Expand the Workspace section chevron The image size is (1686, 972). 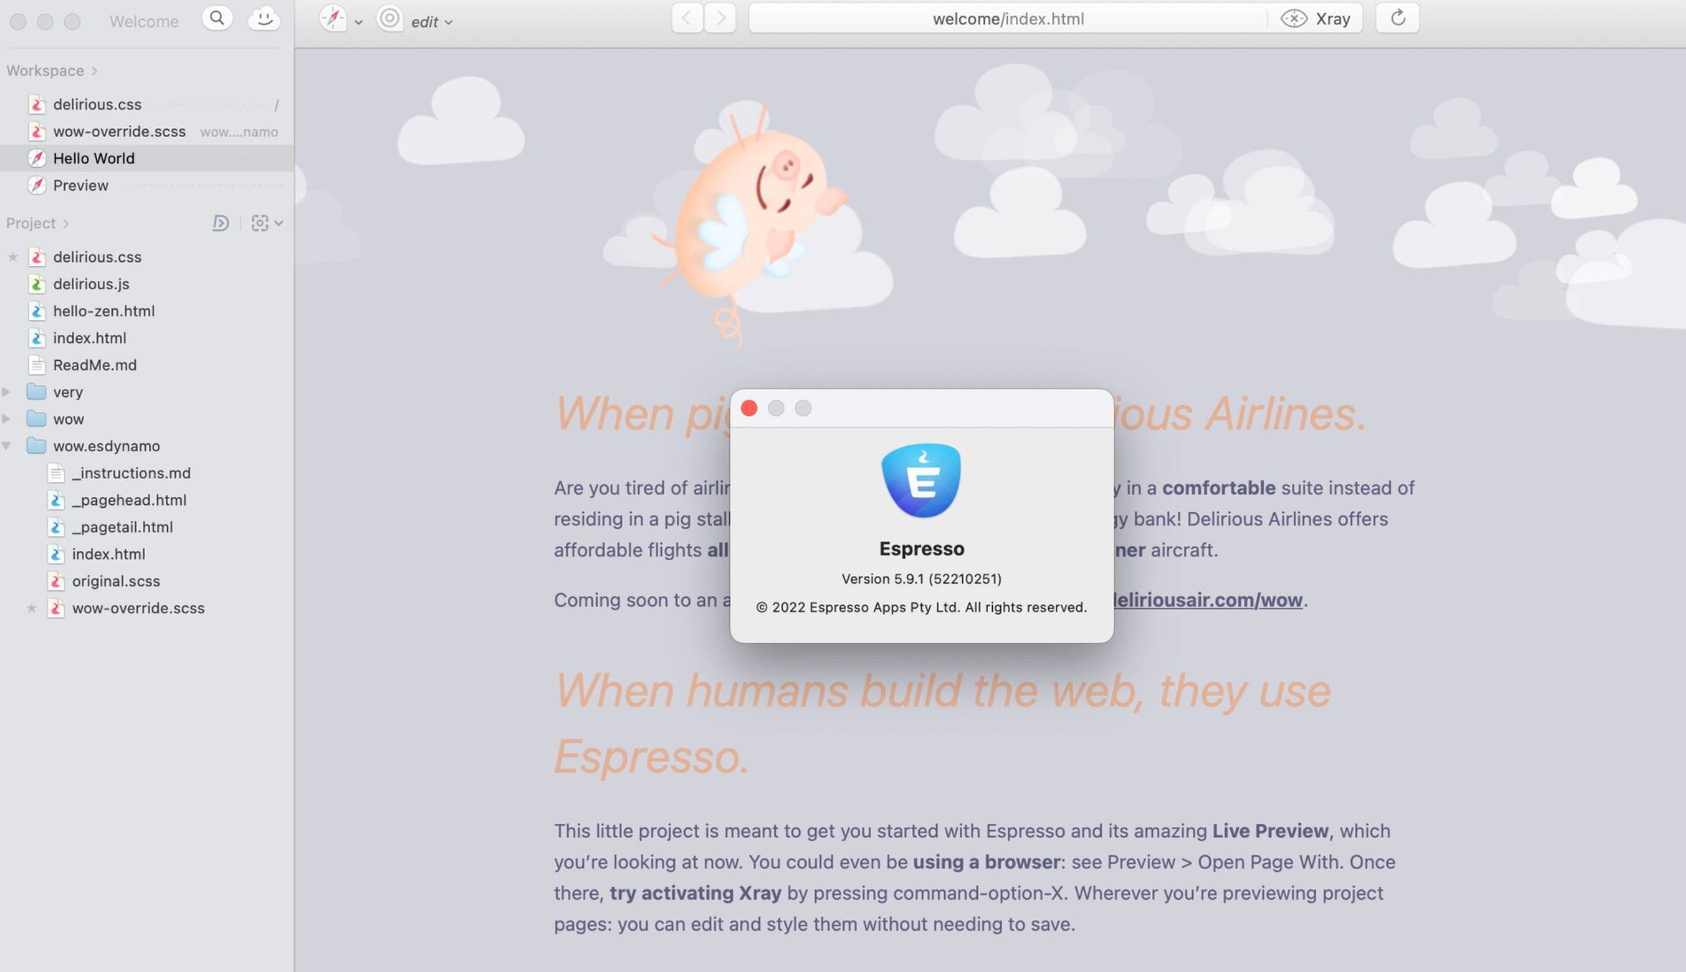tap(94, 71)
